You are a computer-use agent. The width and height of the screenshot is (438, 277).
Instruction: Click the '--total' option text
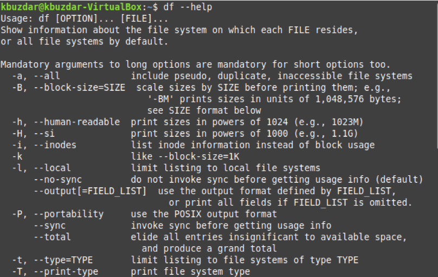click(52, 237)
